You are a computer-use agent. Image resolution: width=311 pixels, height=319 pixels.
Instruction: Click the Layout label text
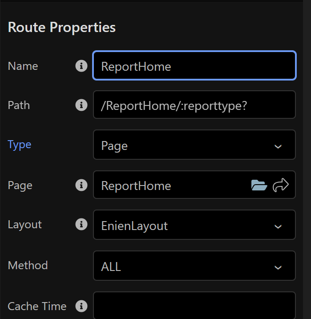point(25,225)
